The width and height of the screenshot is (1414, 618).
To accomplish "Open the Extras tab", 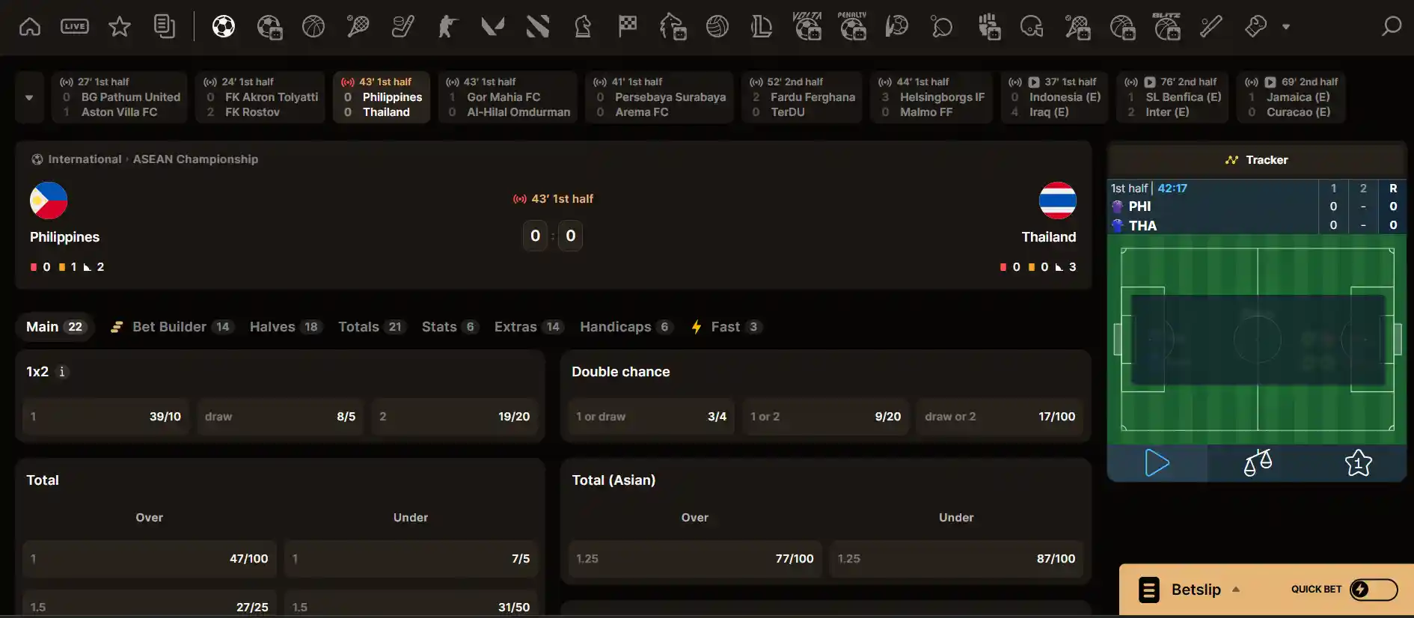I will tap(529, 327).
